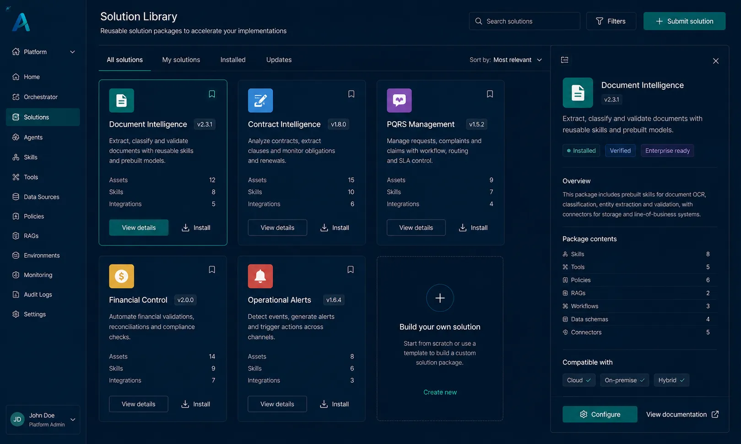This screenshot has width=741, height=444.
Task: Switch to the Updates tab
Action: click(279, 60)
